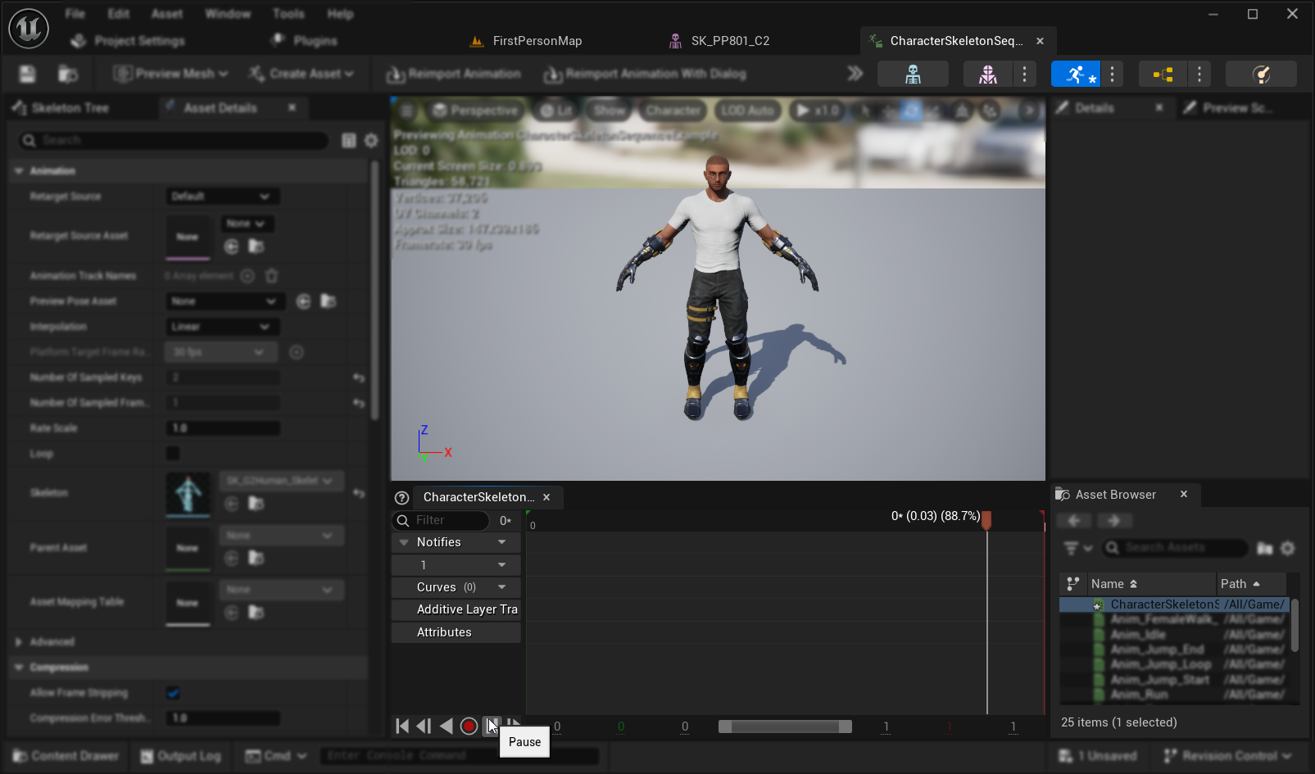Select the Animation editor running-figure icon
Screen dimensions: 1315x774
[x=1074, y=73]
